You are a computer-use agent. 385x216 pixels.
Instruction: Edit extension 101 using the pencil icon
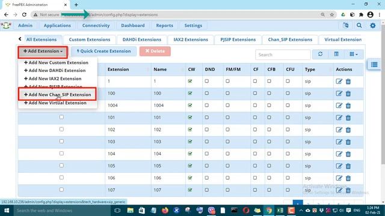click(x=339, y=118)
